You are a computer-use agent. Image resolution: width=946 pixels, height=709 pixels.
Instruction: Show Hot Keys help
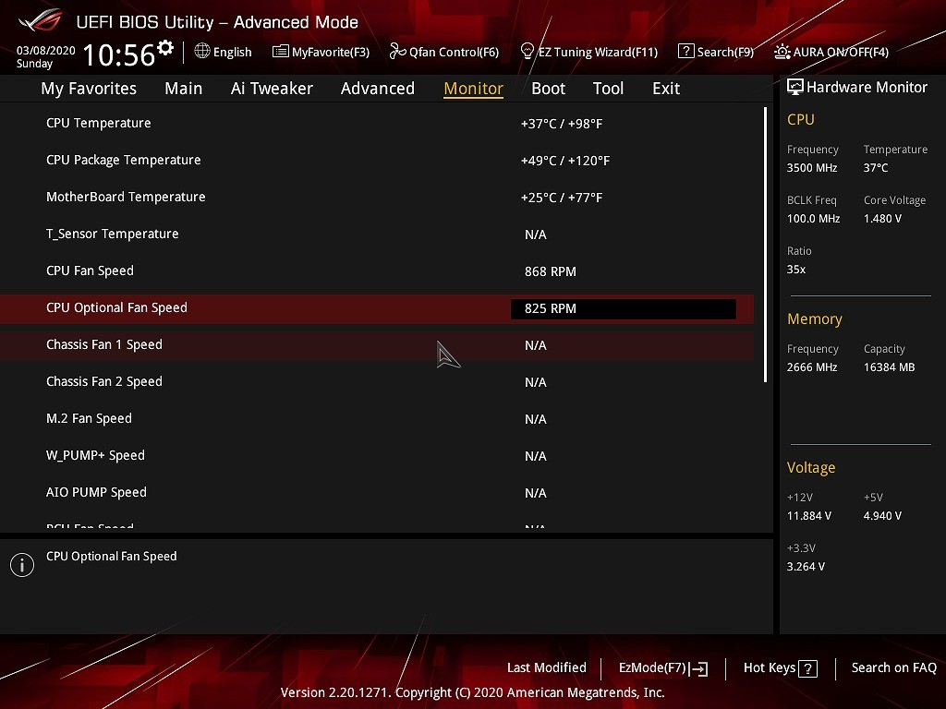[780, 668]
